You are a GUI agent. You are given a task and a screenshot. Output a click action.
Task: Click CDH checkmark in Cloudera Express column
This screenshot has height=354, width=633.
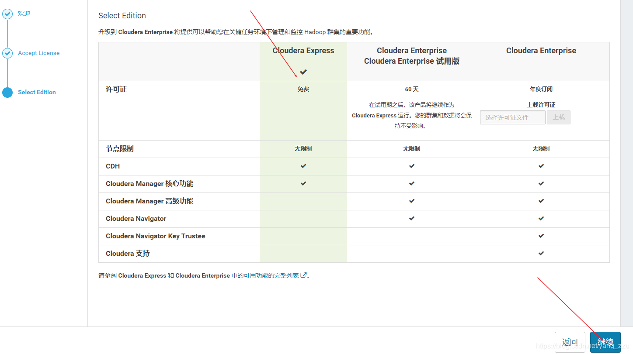[303, 166]
